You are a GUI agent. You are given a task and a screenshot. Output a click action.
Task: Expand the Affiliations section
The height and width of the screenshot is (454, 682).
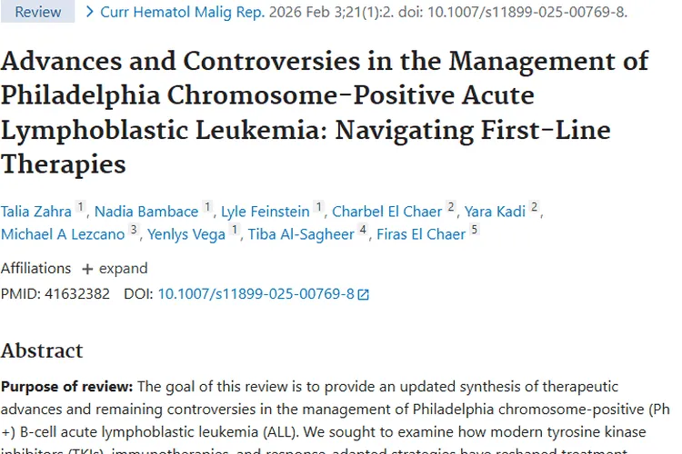coord(123,269)
